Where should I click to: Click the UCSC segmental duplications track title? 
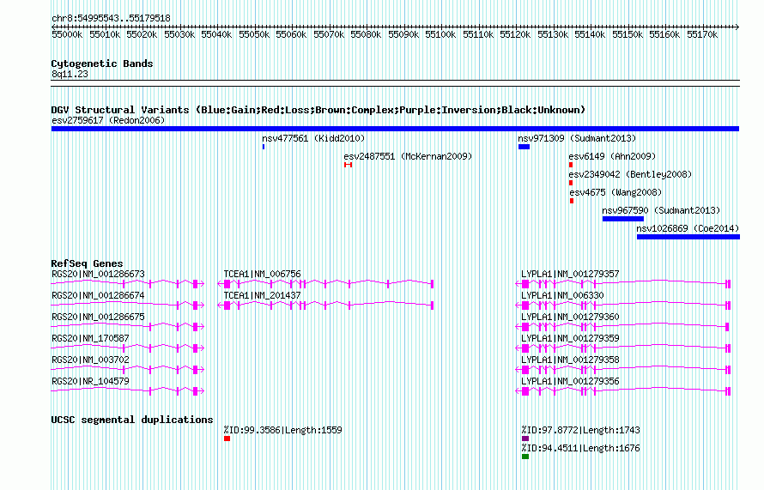(x=132, y=420)
